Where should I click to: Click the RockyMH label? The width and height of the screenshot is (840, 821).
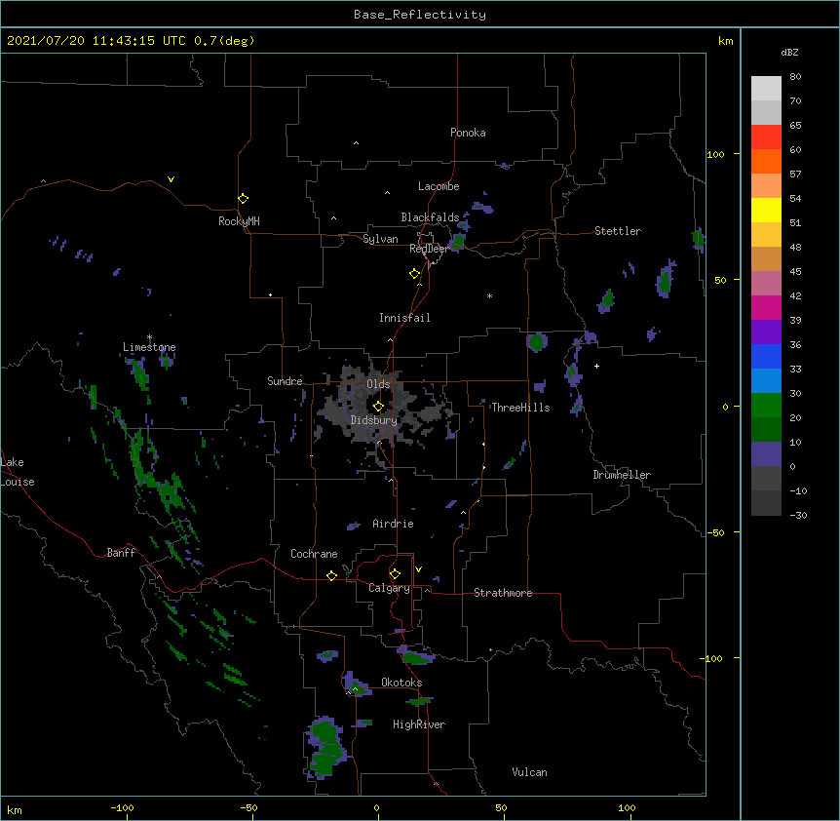(239, 221)
